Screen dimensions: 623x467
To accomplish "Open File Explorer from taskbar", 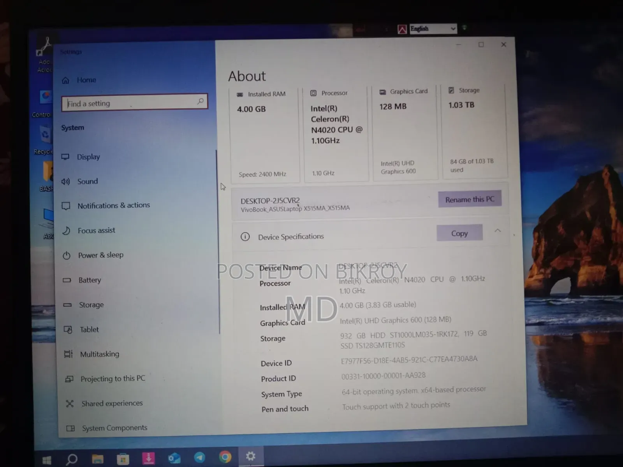I will (x=97, y=458).
